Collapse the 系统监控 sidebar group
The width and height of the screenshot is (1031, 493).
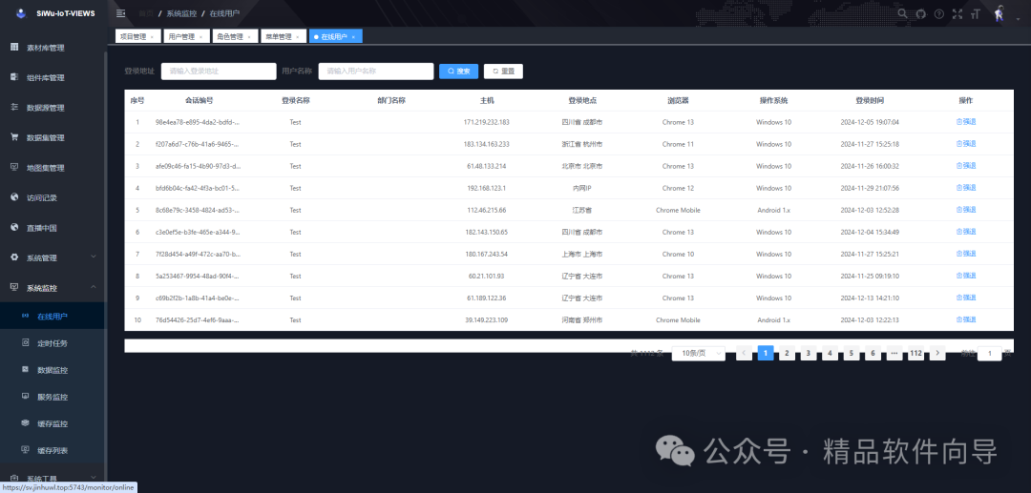click(x=53, y=288)
